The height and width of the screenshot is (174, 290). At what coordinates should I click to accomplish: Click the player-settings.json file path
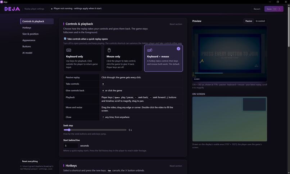[37, 168]
